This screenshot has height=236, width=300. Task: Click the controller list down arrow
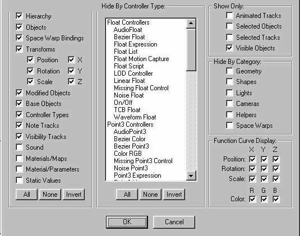tap(191, 176)
